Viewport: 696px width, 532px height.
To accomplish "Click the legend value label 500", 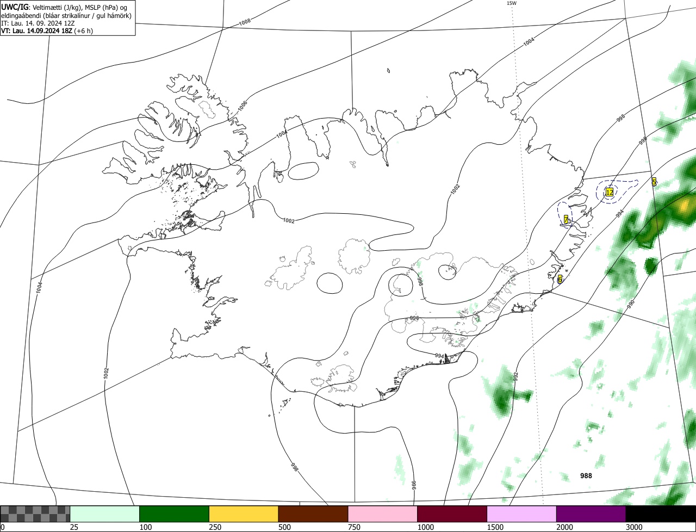I will (284, 527).
